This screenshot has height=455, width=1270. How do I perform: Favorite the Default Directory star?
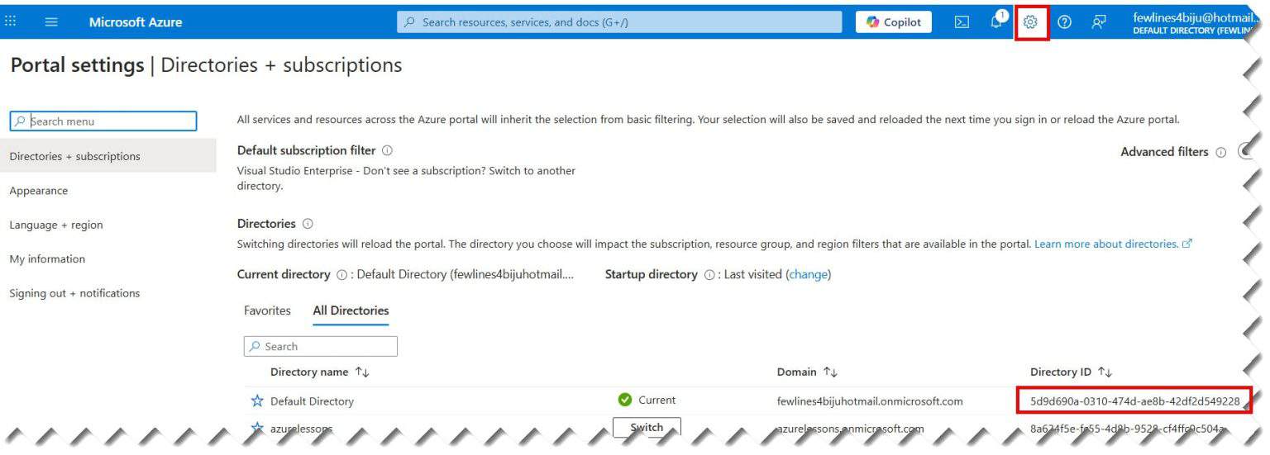point(257,401)
